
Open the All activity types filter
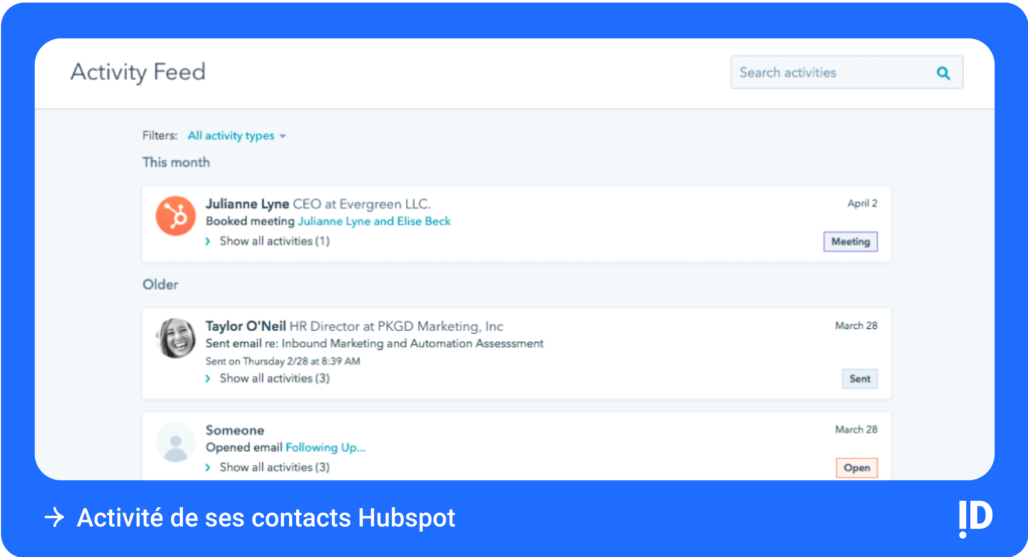point(237,136)
